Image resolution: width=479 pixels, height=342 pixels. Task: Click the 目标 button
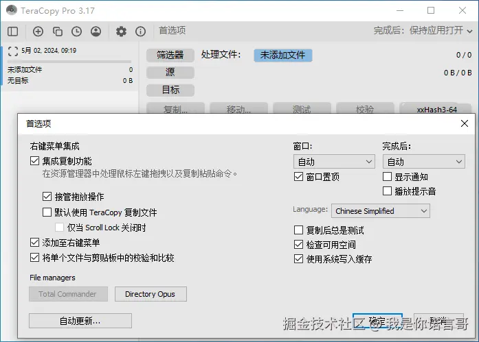tap(170, 90)
